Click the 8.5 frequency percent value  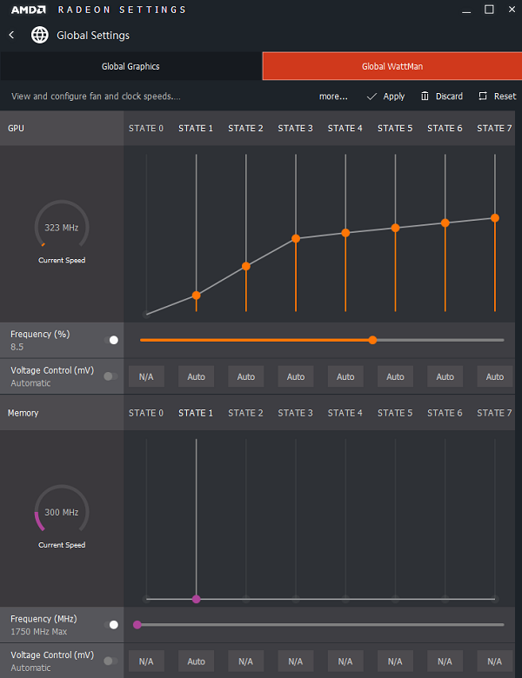click(17, 347)
